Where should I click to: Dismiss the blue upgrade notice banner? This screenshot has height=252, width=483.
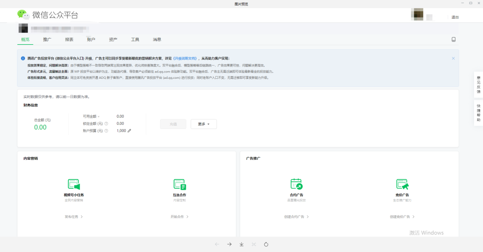tap(453, 58)
